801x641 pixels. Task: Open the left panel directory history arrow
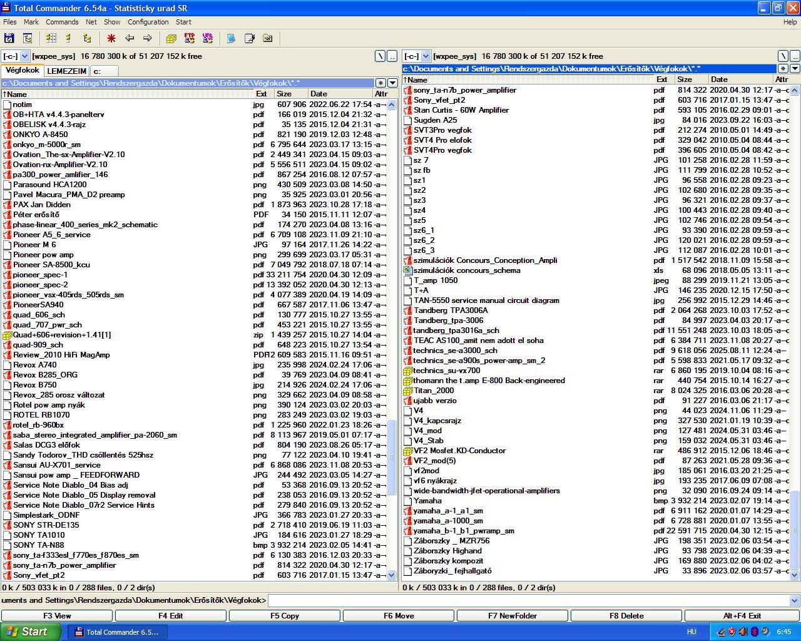click(x=392, y=83)
